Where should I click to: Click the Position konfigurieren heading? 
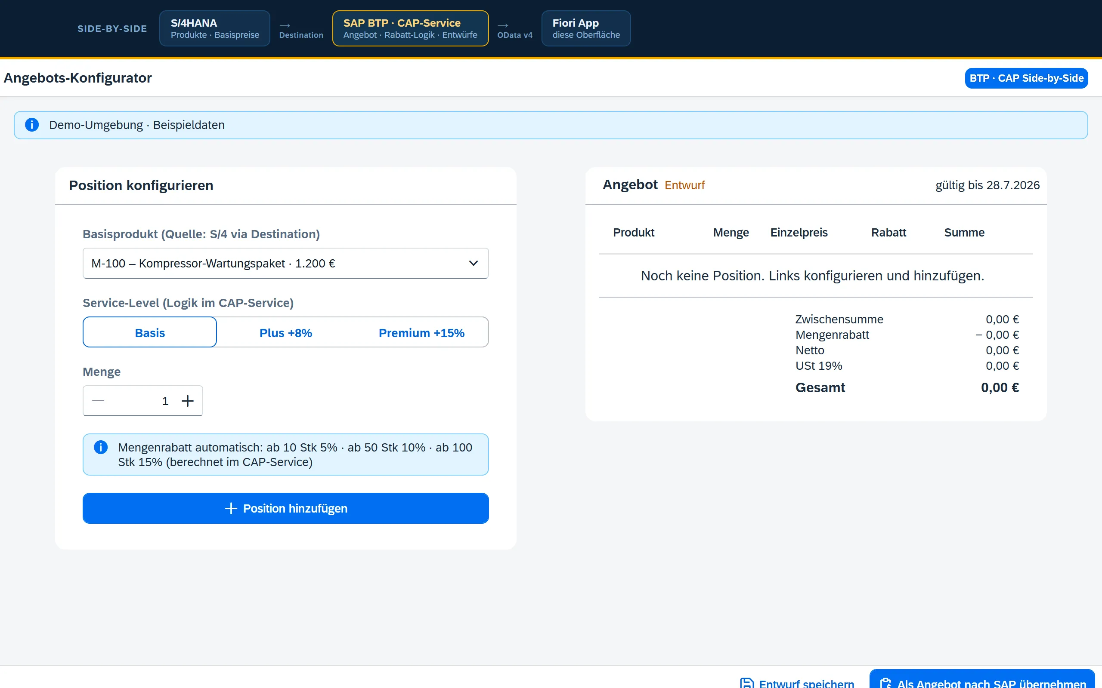click(141, 185)
